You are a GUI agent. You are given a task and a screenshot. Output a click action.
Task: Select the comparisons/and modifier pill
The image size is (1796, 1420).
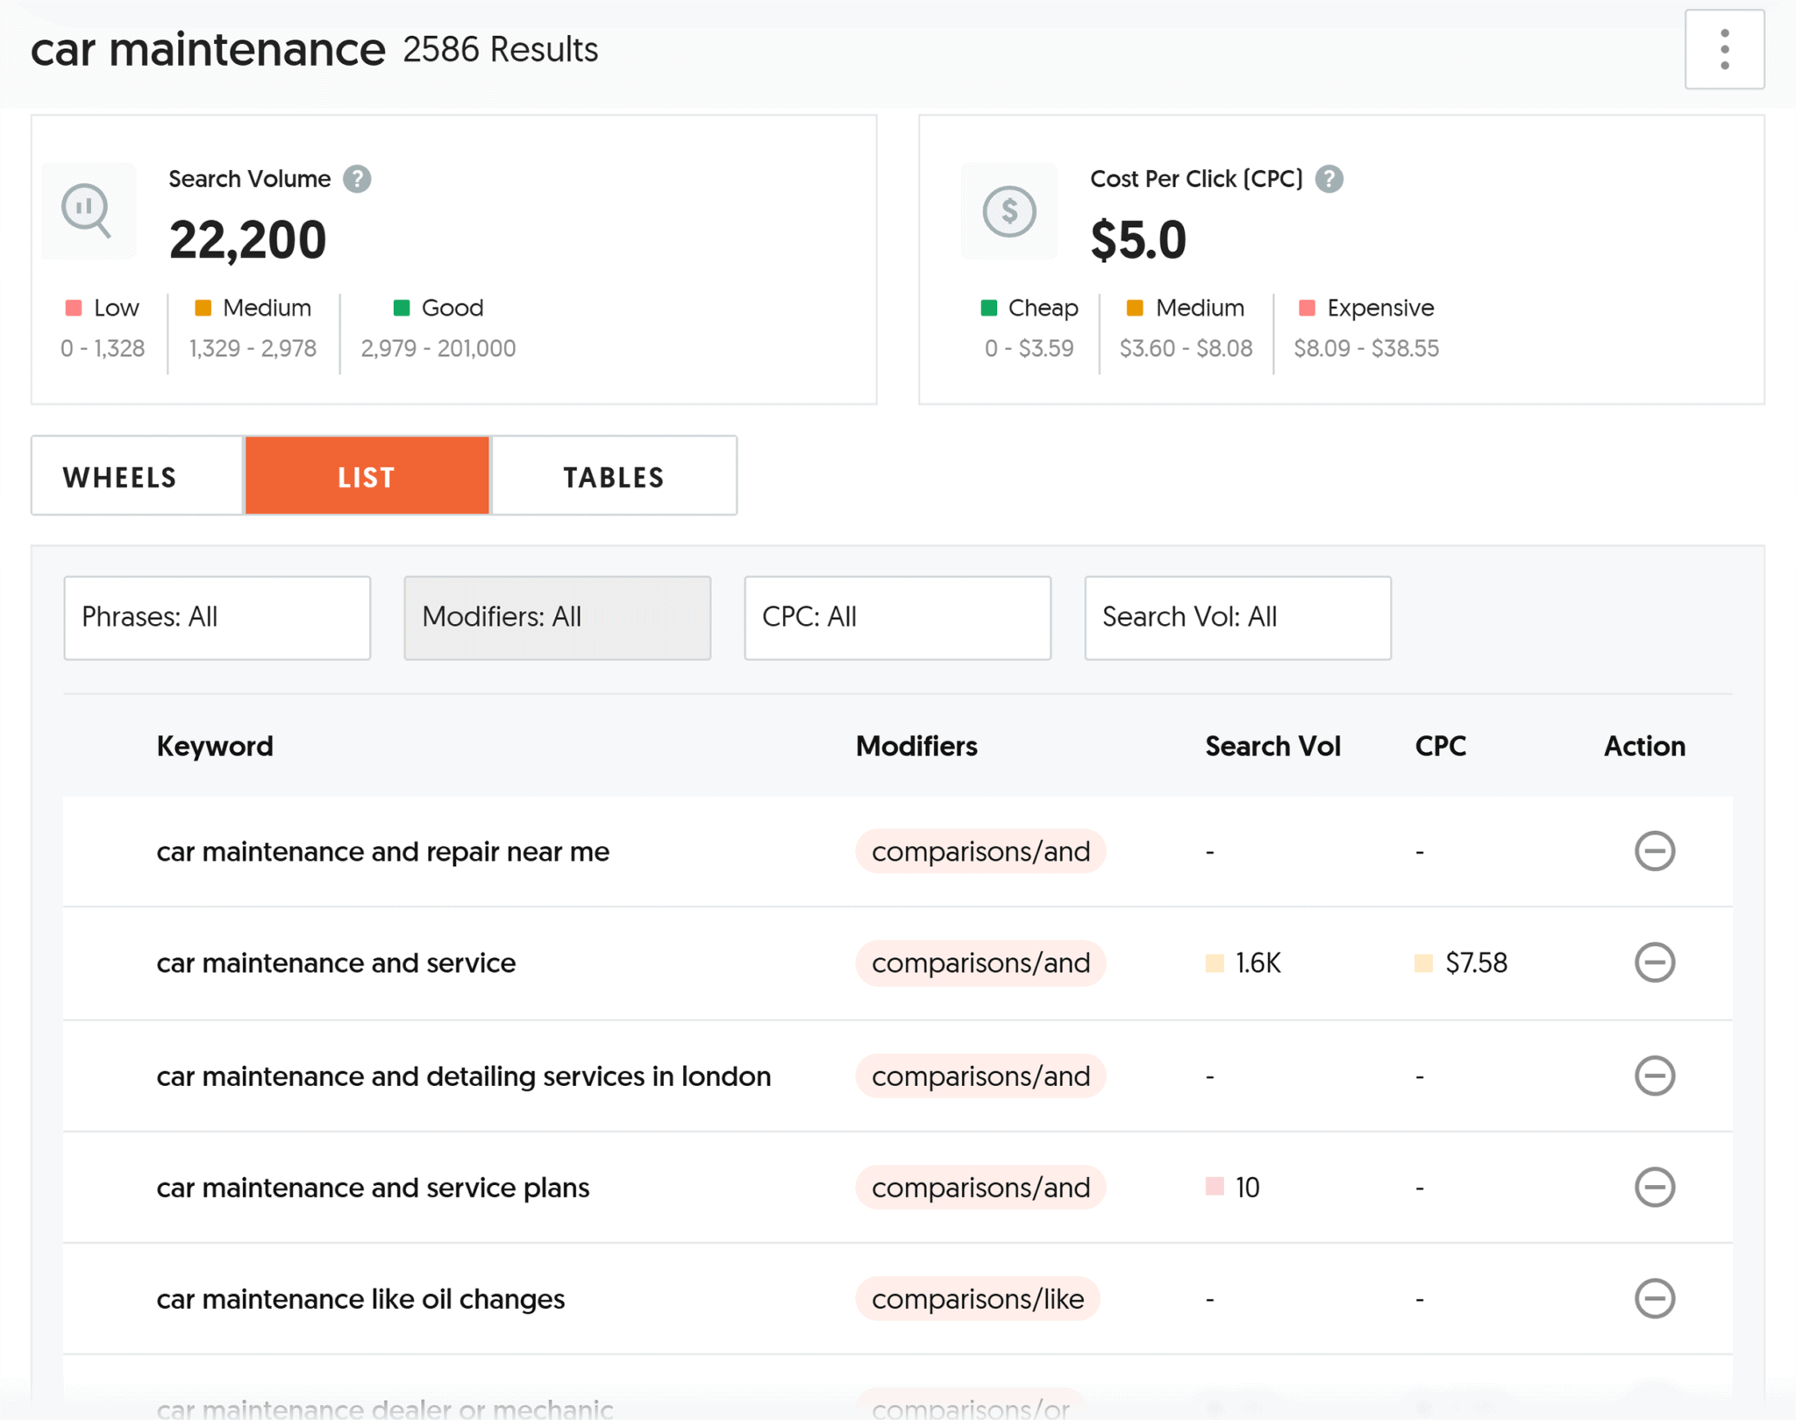tap(980, 851)
